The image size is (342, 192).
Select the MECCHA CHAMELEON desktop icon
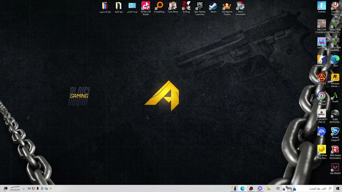point(322,26)
